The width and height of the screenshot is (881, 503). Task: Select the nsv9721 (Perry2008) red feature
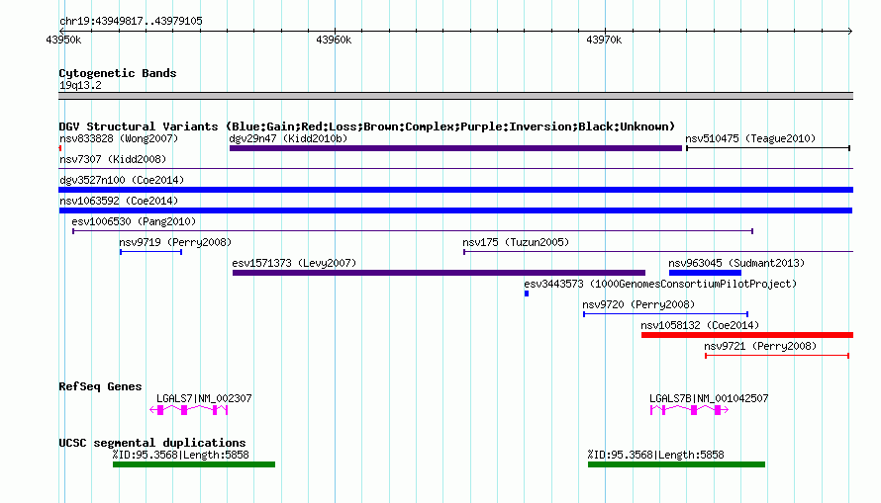point(777,356)
